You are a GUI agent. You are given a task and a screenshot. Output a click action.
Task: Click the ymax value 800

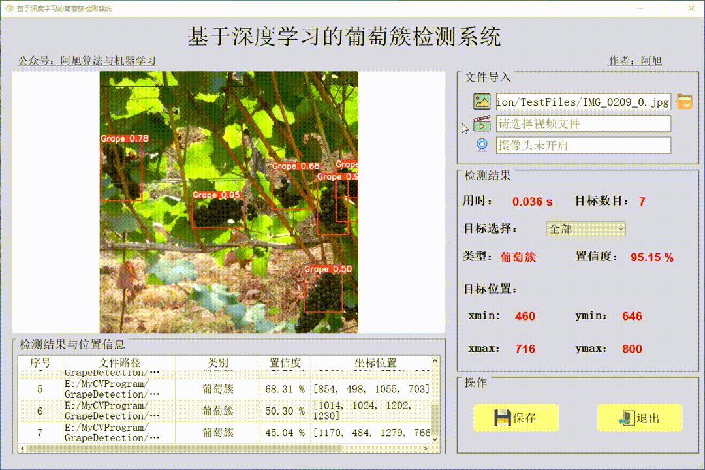tap(632, 349)
